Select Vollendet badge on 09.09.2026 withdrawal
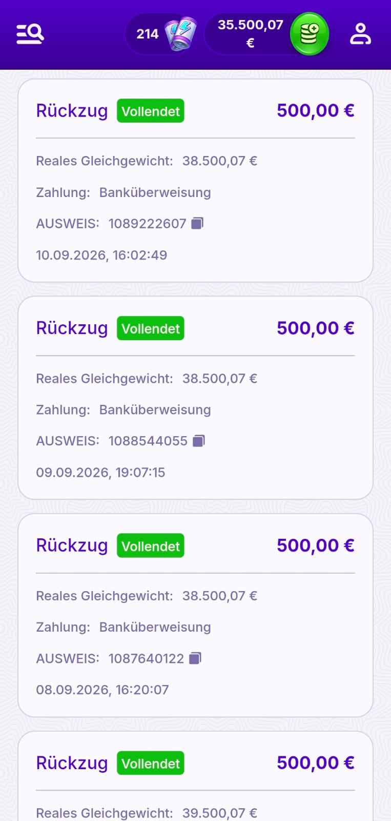Viewport: 391px width, 821px height. click(x=151, y=328)
